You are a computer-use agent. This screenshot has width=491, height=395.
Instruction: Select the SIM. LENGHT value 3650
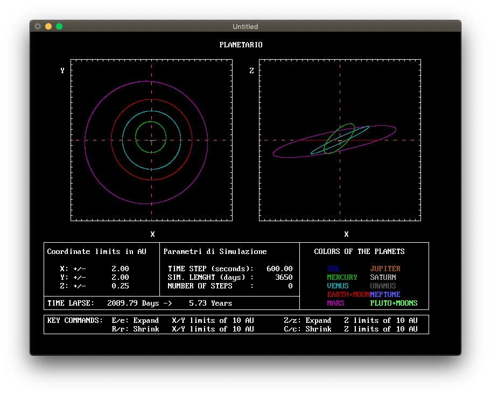pos(284,277)
